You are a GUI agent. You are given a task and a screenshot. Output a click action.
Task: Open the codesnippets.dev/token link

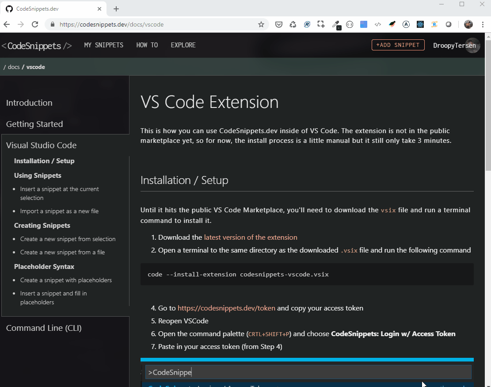tap(226, 308)
